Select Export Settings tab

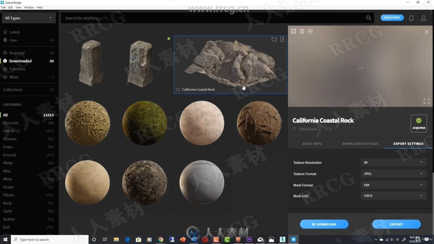click(x=408, y=144)
